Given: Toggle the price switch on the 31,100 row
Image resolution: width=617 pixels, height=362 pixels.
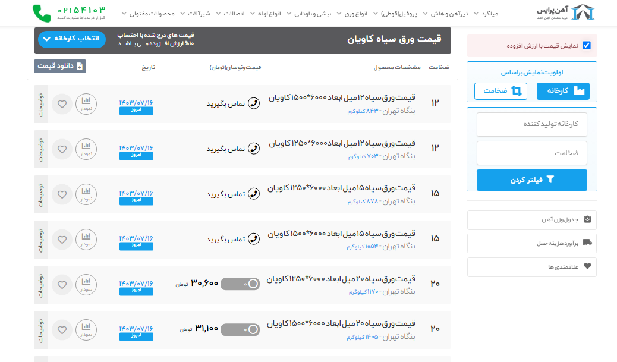Looking at the screenshot, I should tap(240, 329).
